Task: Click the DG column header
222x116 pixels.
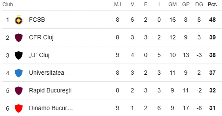Action: click(x=199, y=4)
